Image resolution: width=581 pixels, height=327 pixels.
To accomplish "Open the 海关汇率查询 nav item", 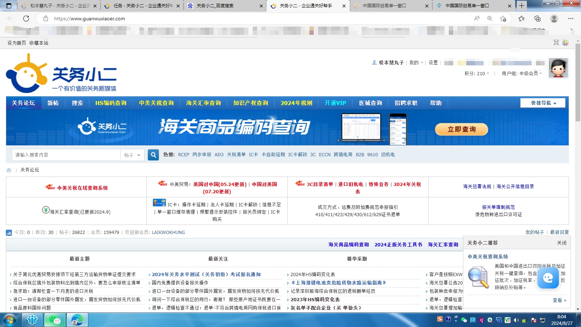I will pyautogui.click(x=203, y=103).
